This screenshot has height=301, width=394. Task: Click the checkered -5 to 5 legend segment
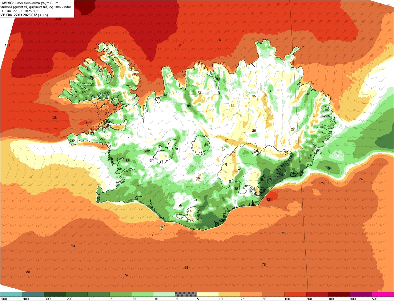pos(186,294)
